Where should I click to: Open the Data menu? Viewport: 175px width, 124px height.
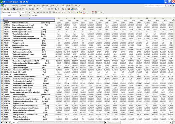pyautogui.click(x=52, y=5)
